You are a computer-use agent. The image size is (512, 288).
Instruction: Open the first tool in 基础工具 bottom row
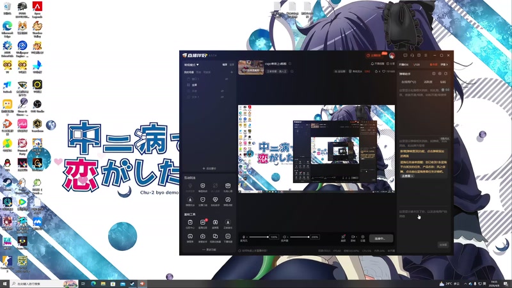coord(190,238)
